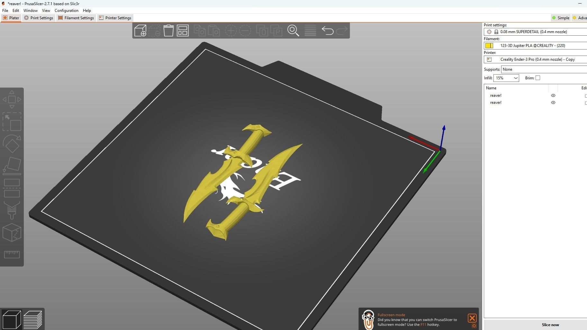Switch to the Plater tab

pos(11,18)
